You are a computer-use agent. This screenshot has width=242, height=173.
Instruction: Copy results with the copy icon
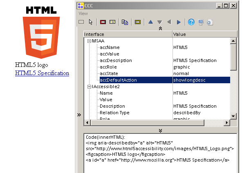(125, 22)
